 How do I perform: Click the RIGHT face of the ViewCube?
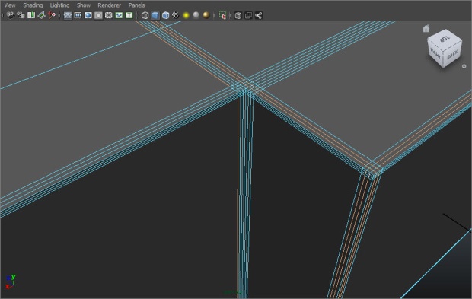click(x=435, y=53)
